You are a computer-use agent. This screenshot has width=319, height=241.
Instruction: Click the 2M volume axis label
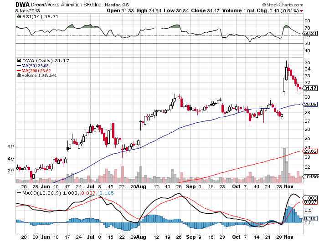point(11,171)
